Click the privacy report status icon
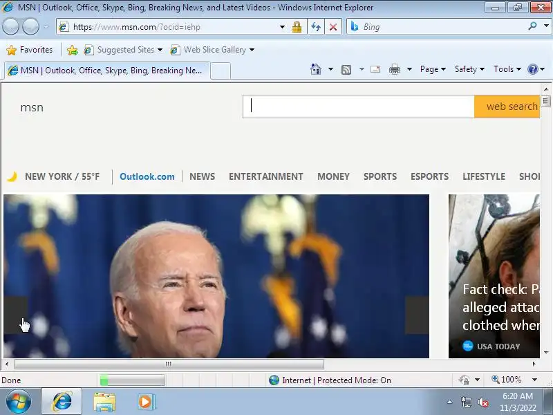553x415 pixels. click(464, 380)
